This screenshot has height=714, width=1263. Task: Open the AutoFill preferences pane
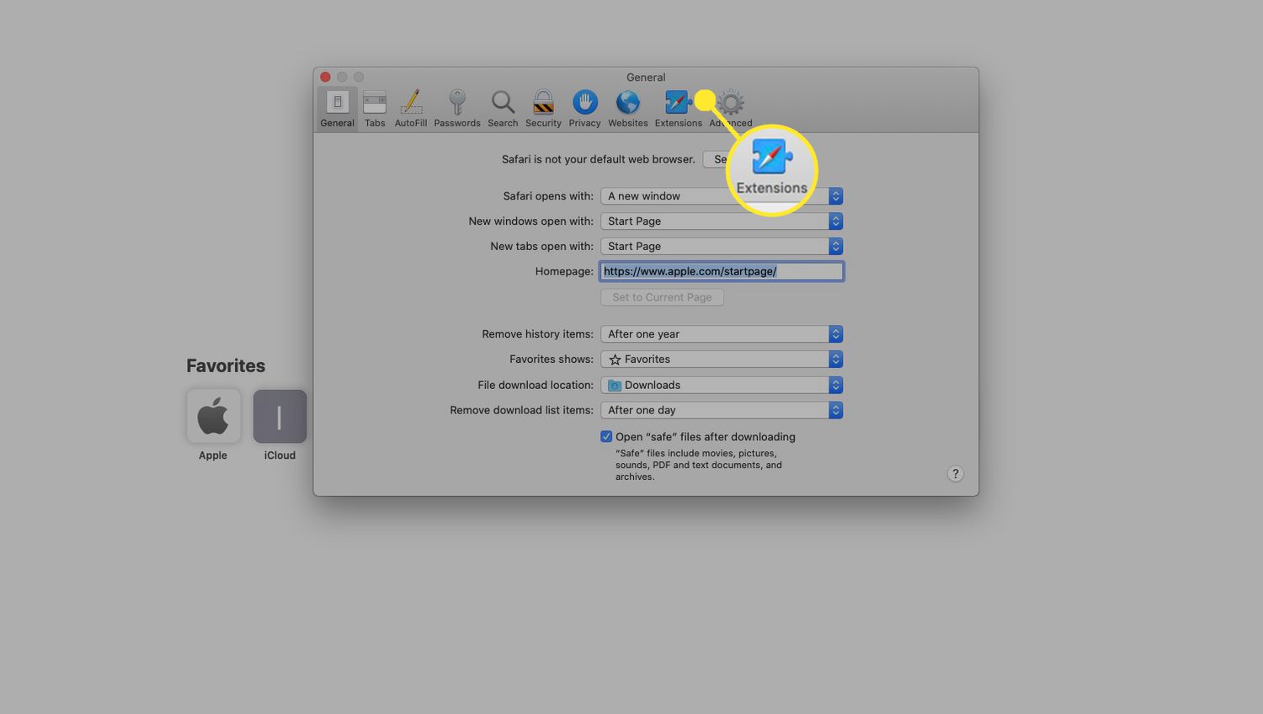(411, 109)
